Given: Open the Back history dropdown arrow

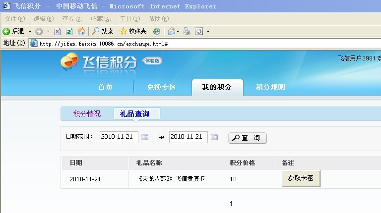Looking at the screenshot, I should [x=30, y=32].
